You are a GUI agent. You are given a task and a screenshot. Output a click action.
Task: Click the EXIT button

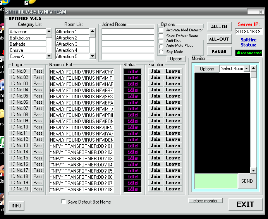coord(246,204)
